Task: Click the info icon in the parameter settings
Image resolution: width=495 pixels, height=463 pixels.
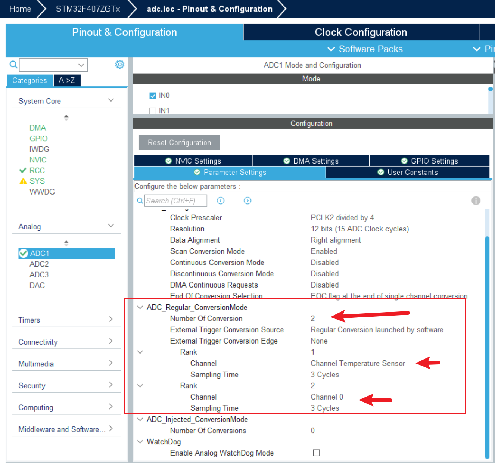Action: (x=476, y=201)
